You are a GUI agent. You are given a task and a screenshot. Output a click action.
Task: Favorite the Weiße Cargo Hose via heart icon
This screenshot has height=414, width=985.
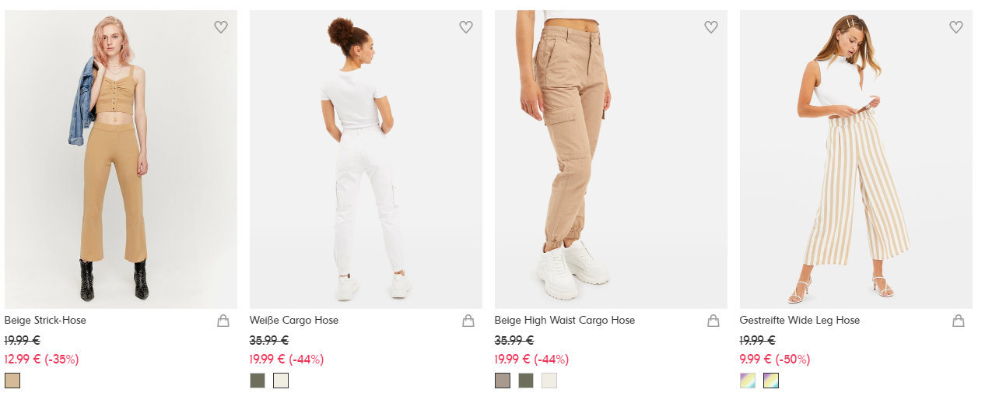point(466,27)
